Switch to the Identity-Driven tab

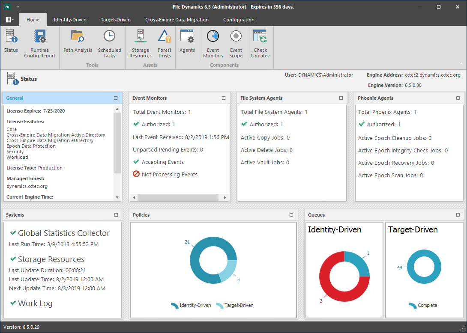pyautogui.click(x=70, y=20)
